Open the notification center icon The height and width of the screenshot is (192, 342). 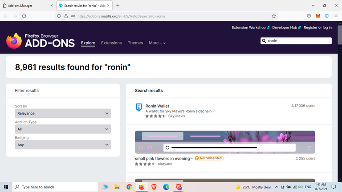334,187
